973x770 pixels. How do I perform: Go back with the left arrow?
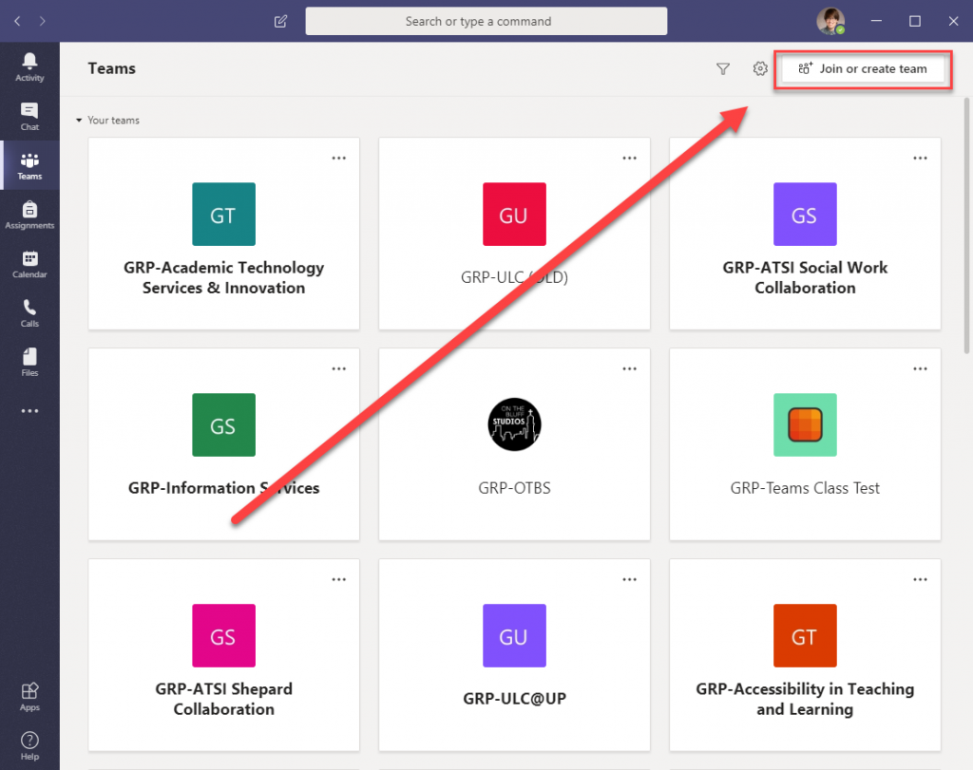click(17, 21)
